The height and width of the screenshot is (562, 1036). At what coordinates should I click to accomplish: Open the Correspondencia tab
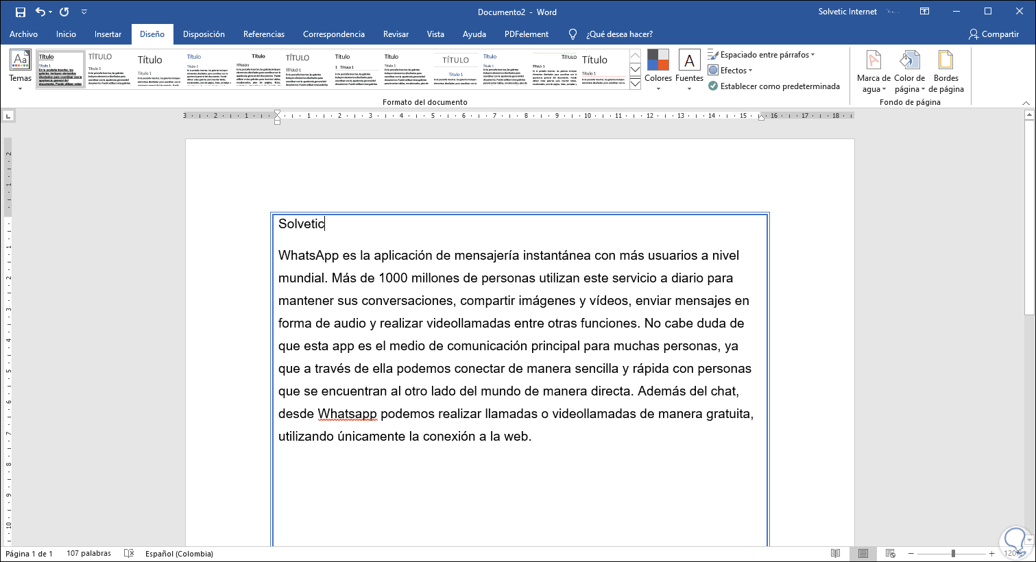pyautogui.click(x=334, y=34)
